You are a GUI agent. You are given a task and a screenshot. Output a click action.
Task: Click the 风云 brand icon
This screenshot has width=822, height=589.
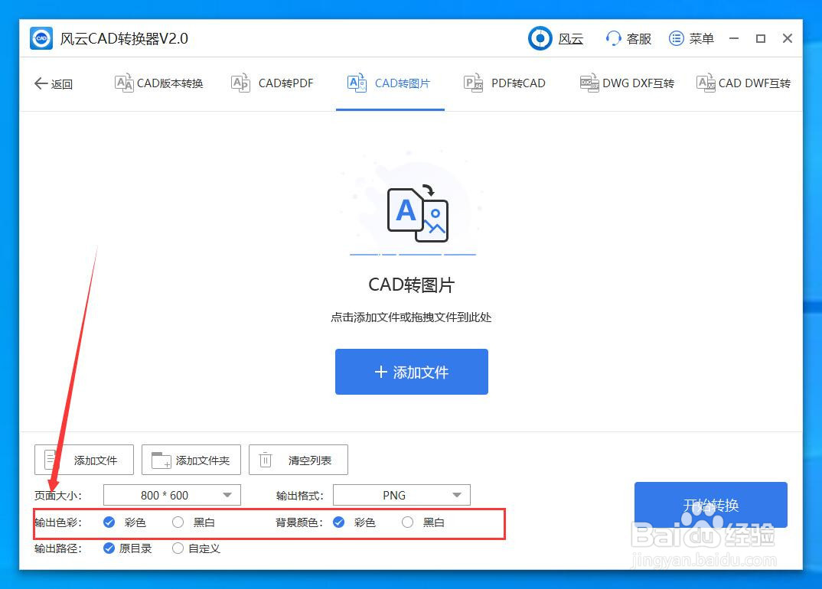click(540, 38)
